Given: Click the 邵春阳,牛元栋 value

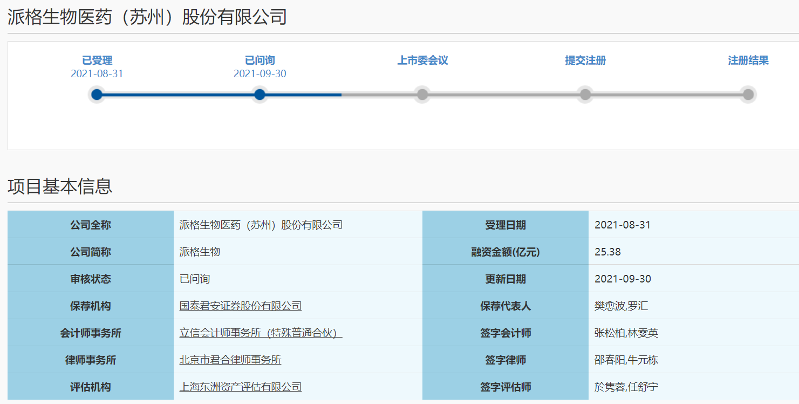Looking at the screenshot, I should coord(626,360).
